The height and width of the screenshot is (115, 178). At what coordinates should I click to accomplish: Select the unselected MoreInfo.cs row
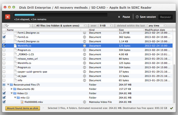87,63
